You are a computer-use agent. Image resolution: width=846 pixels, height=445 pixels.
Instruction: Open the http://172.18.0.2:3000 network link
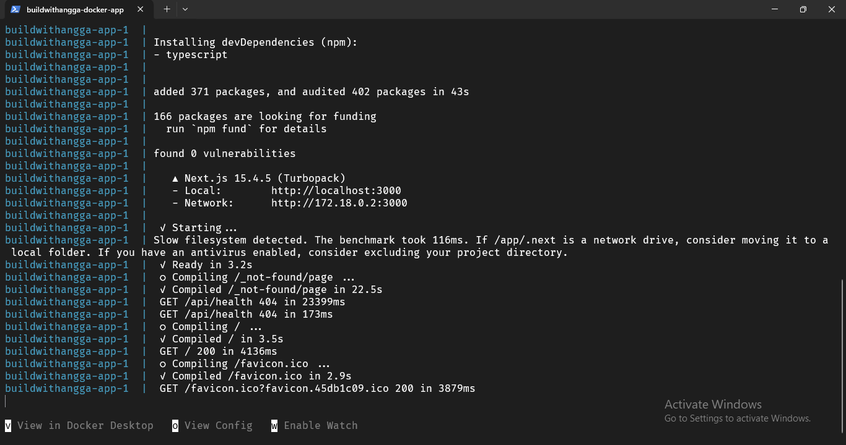[x=339, y=203]
